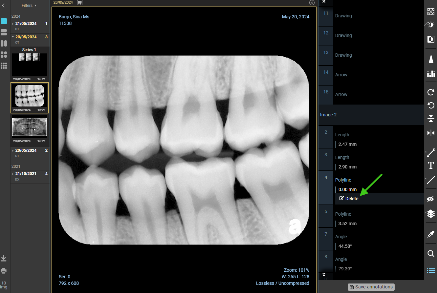Select Length annotation 2.90 mm

(371, 160)
